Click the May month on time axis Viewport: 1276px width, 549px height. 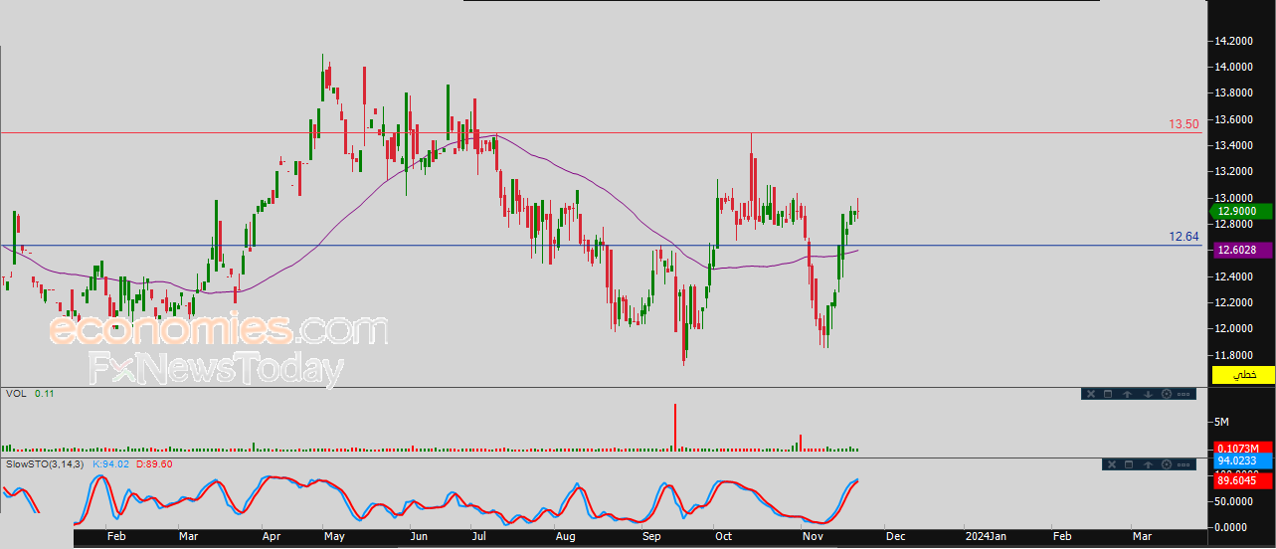click(x=334, y=536)
